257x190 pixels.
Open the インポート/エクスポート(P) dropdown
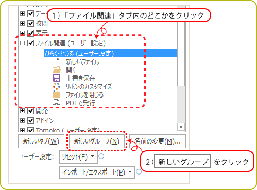tap(97, 172)
